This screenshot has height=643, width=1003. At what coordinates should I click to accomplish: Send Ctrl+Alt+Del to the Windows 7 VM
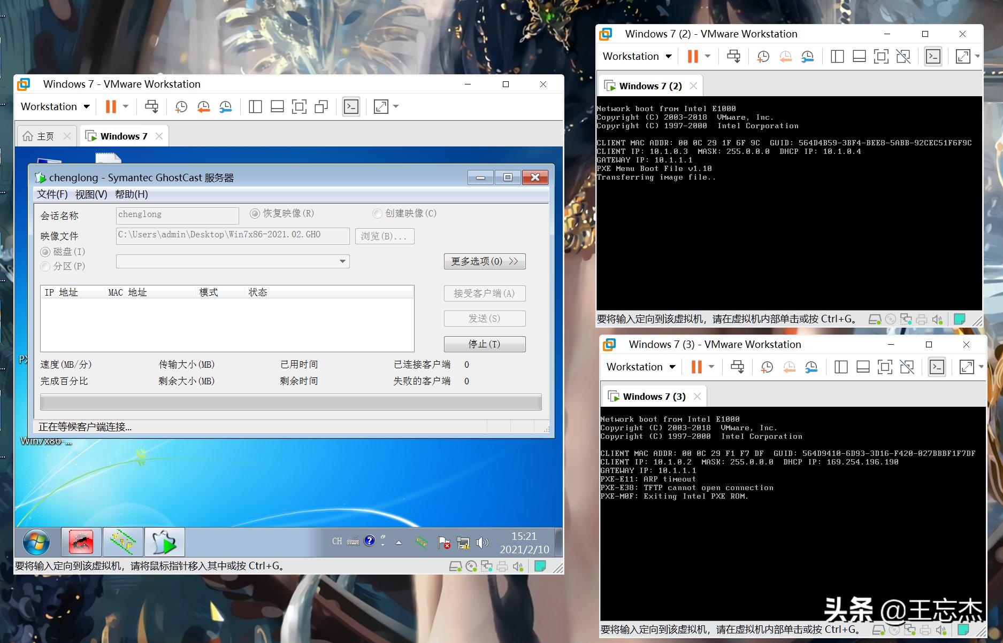click(152, 106)
